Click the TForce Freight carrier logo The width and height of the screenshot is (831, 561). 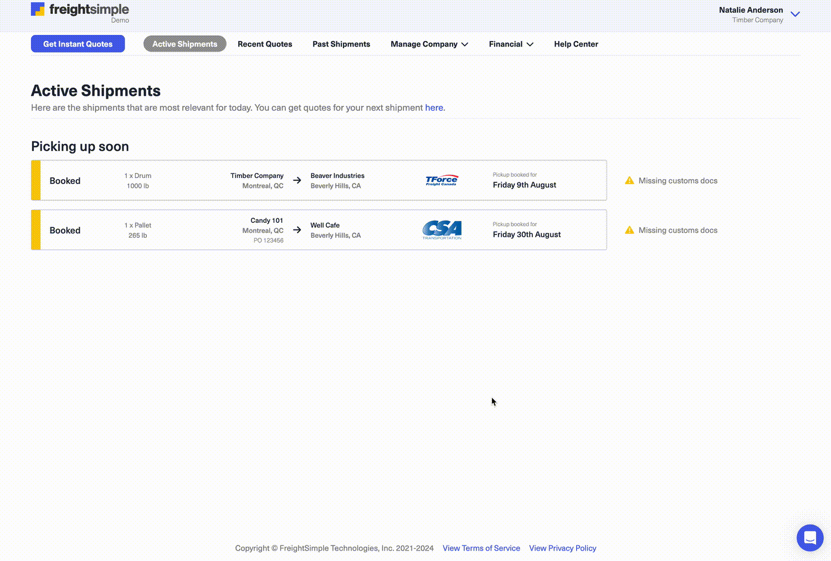[442, 180]
